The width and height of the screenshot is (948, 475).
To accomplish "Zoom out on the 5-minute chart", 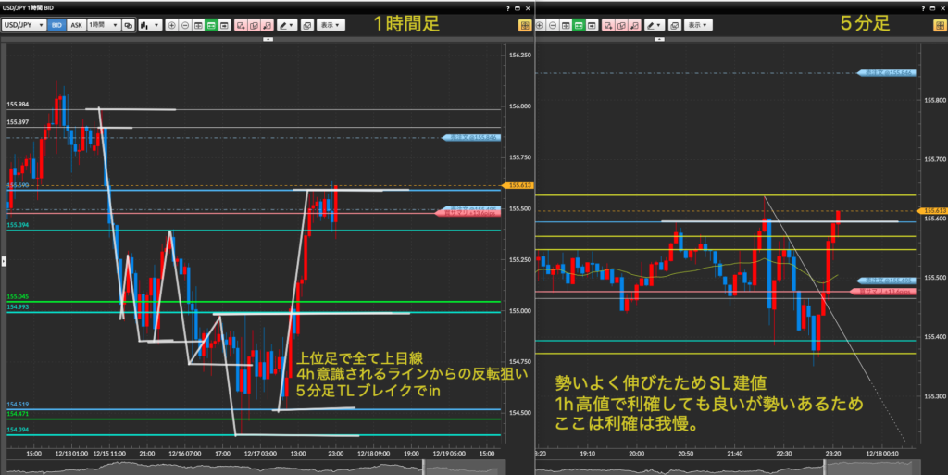I will pyautogui.click(x=554, y=25).
